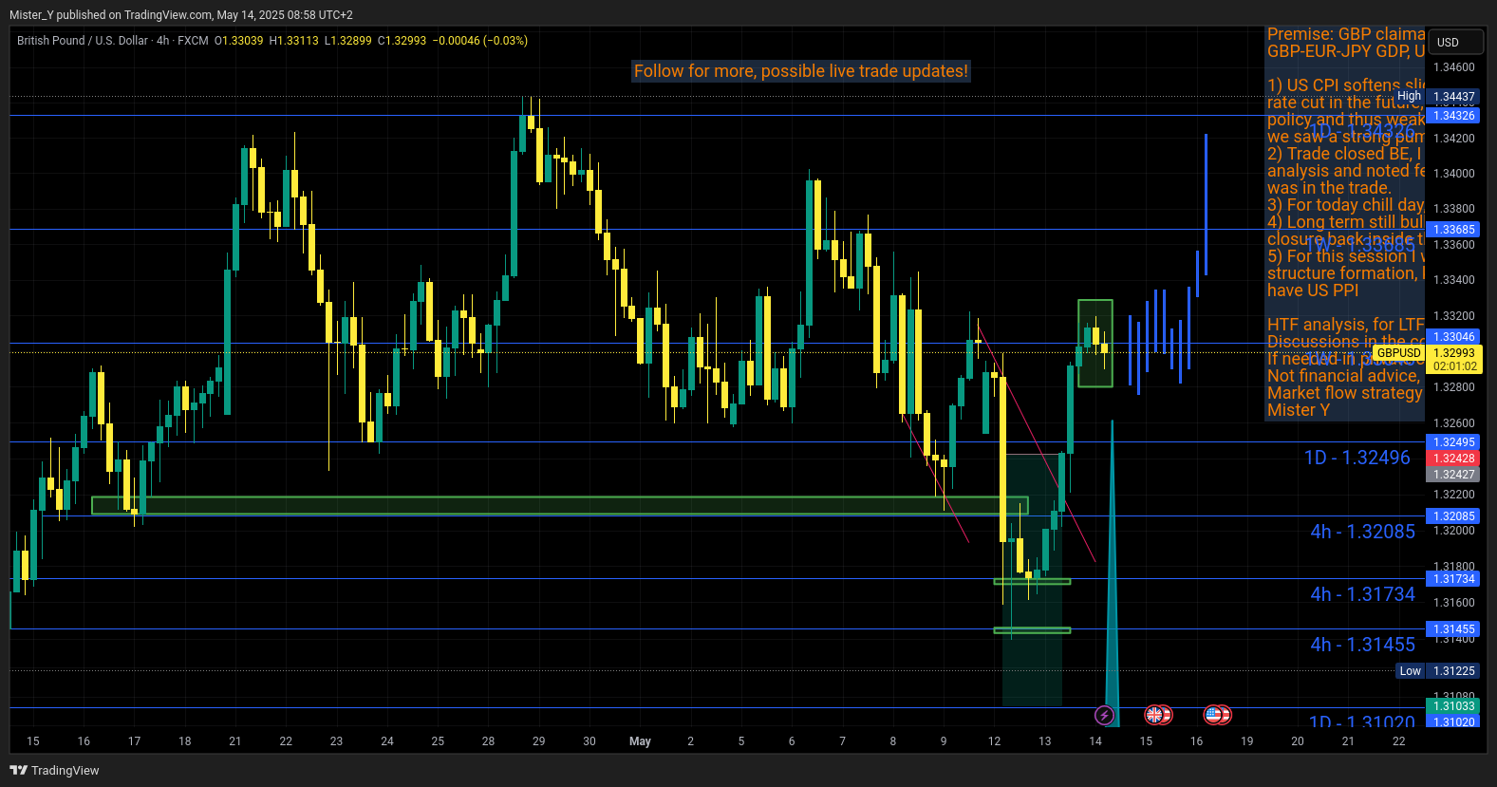
Task: Click the '4h - 1.31734' level annotation
Action: [1362, 594]
